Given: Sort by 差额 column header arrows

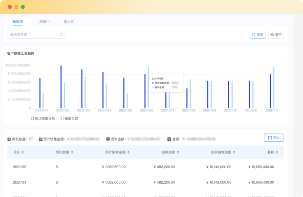Looking at the screenshot, I should tap(276, 153).
